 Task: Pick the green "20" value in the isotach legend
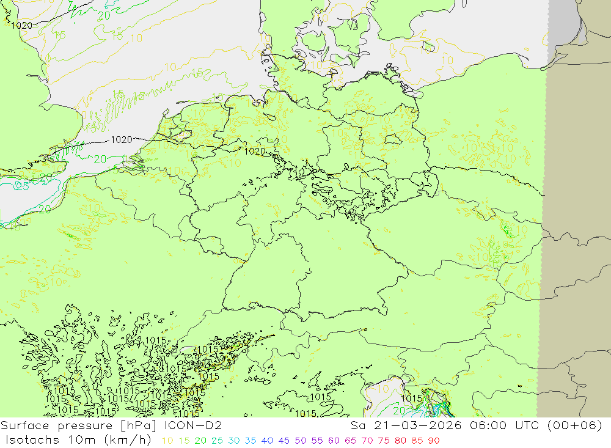pyautogui.click(x=200, y=441)
